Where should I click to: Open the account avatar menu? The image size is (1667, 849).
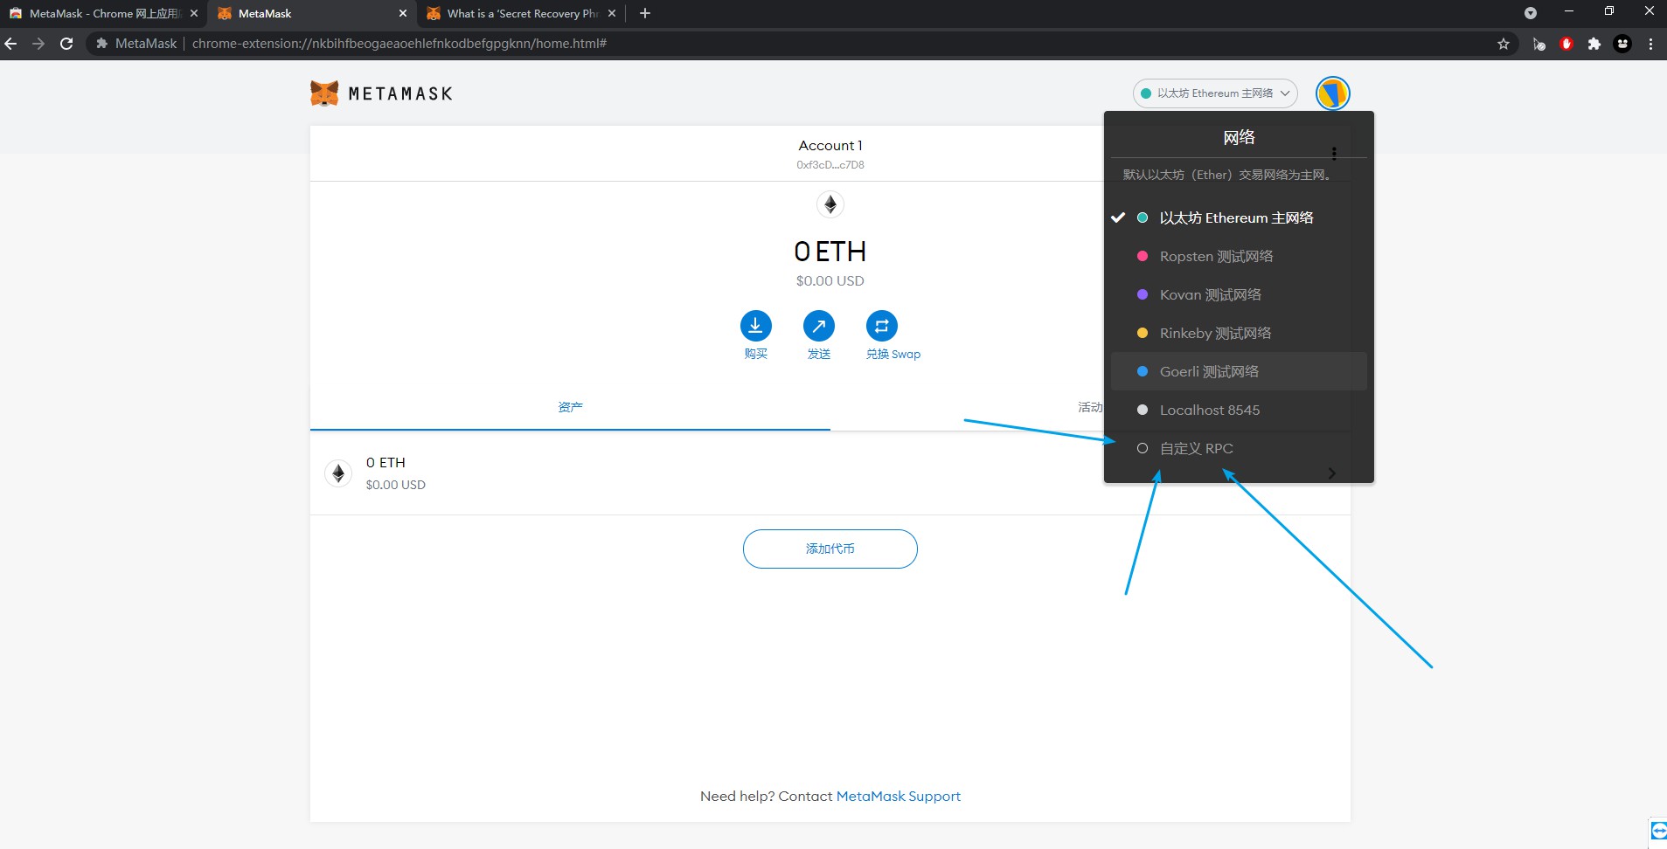[x=1332, y=93]
